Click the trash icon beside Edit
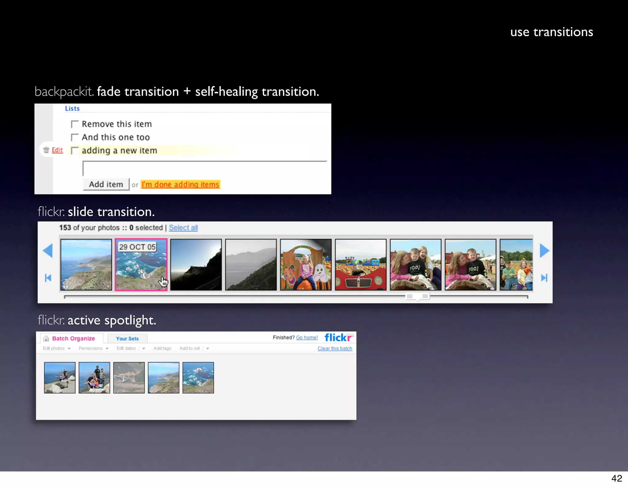Image resolution: width=628 pixels, height=487 pixels. (46, 150)
